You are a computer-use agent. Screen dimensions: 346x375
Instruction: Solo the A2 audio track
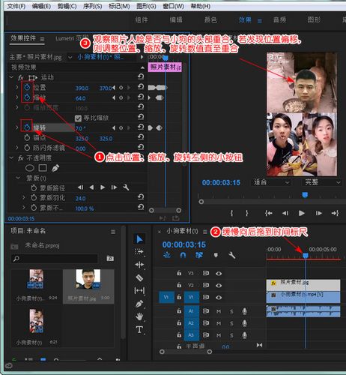click(x=231, y=323)
